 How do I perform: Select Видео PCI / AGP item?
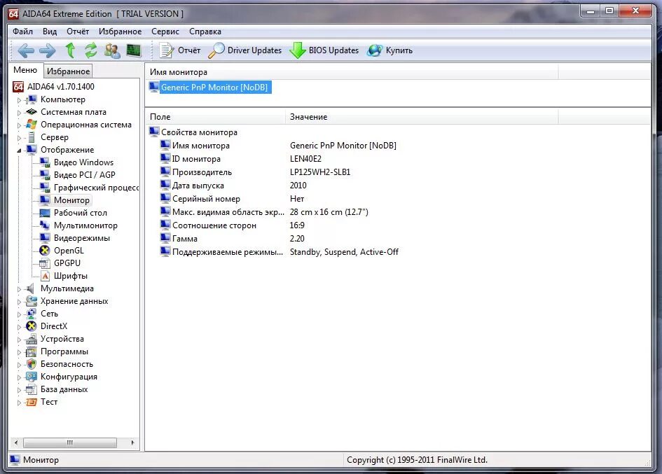point(85,175)
